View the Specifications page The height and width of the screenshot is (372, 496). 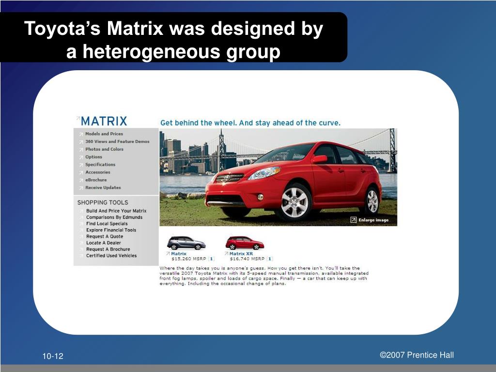[100, 165]
